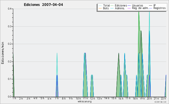Click the CC BY-SA 3.0 license text
This screenshot has width=169, height=104.
coord(160,102)
